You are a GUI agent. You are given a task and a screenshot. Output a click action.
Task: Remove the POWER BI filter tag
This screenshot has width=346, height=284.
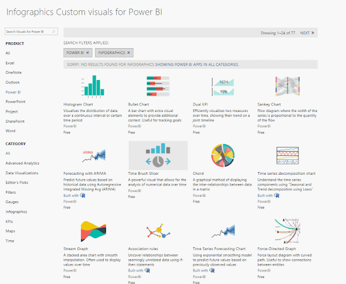(88, 52)
